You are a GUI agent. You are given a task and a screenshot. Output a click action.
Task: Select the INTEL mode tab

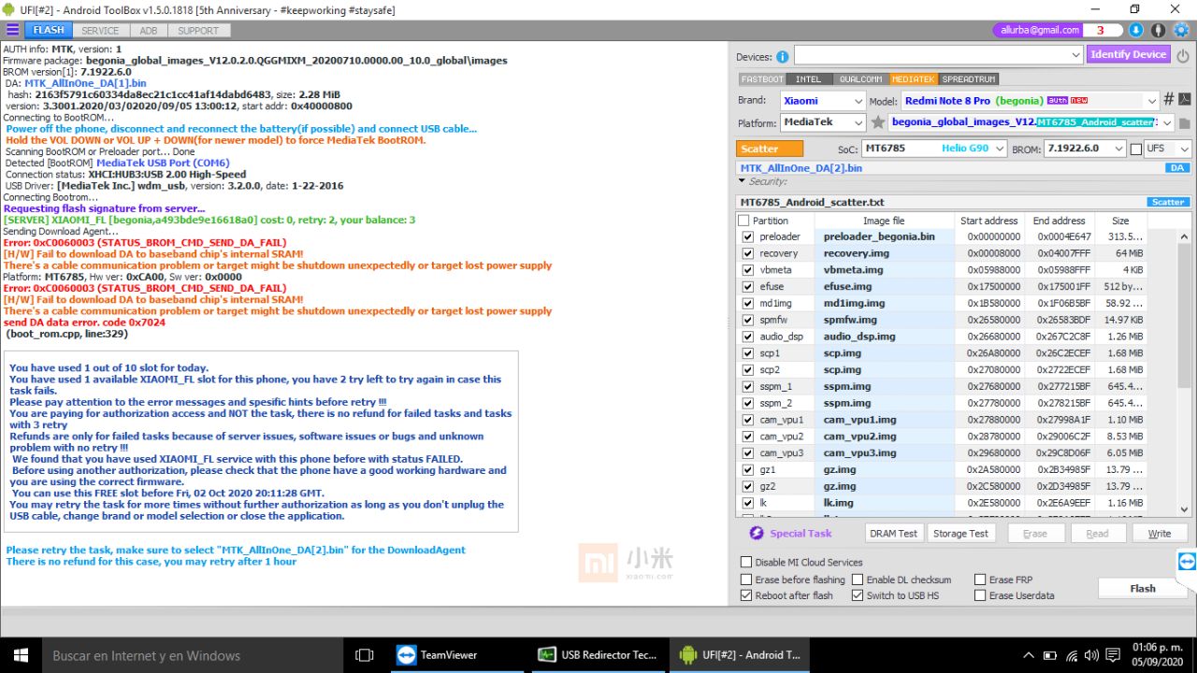[809, 79]
